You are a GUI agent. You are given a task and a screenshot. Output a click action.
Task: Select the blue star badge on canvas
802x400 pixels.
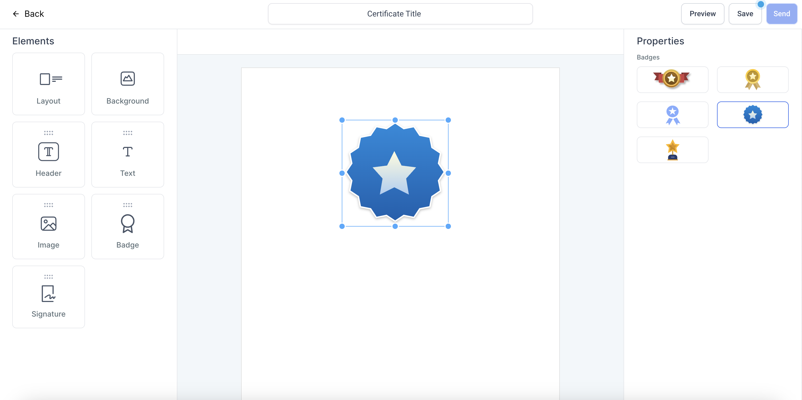pyautogui.click(x=395, y=173)
